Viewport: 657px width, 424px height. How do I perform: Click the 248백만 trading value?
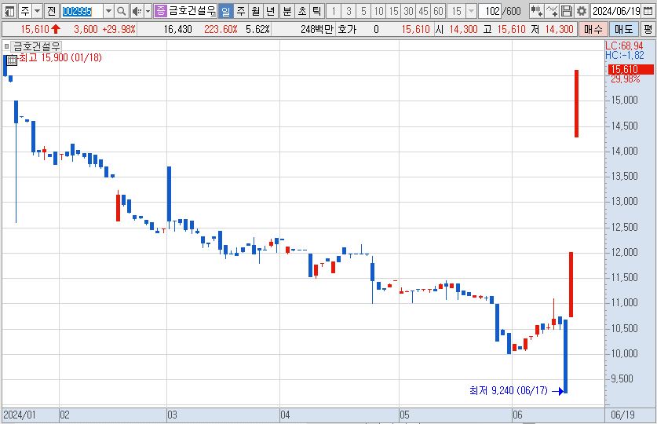pos(317,29)
